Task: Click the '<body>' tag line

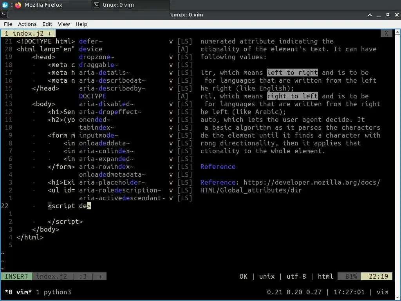Action: (x=43, y=104)
